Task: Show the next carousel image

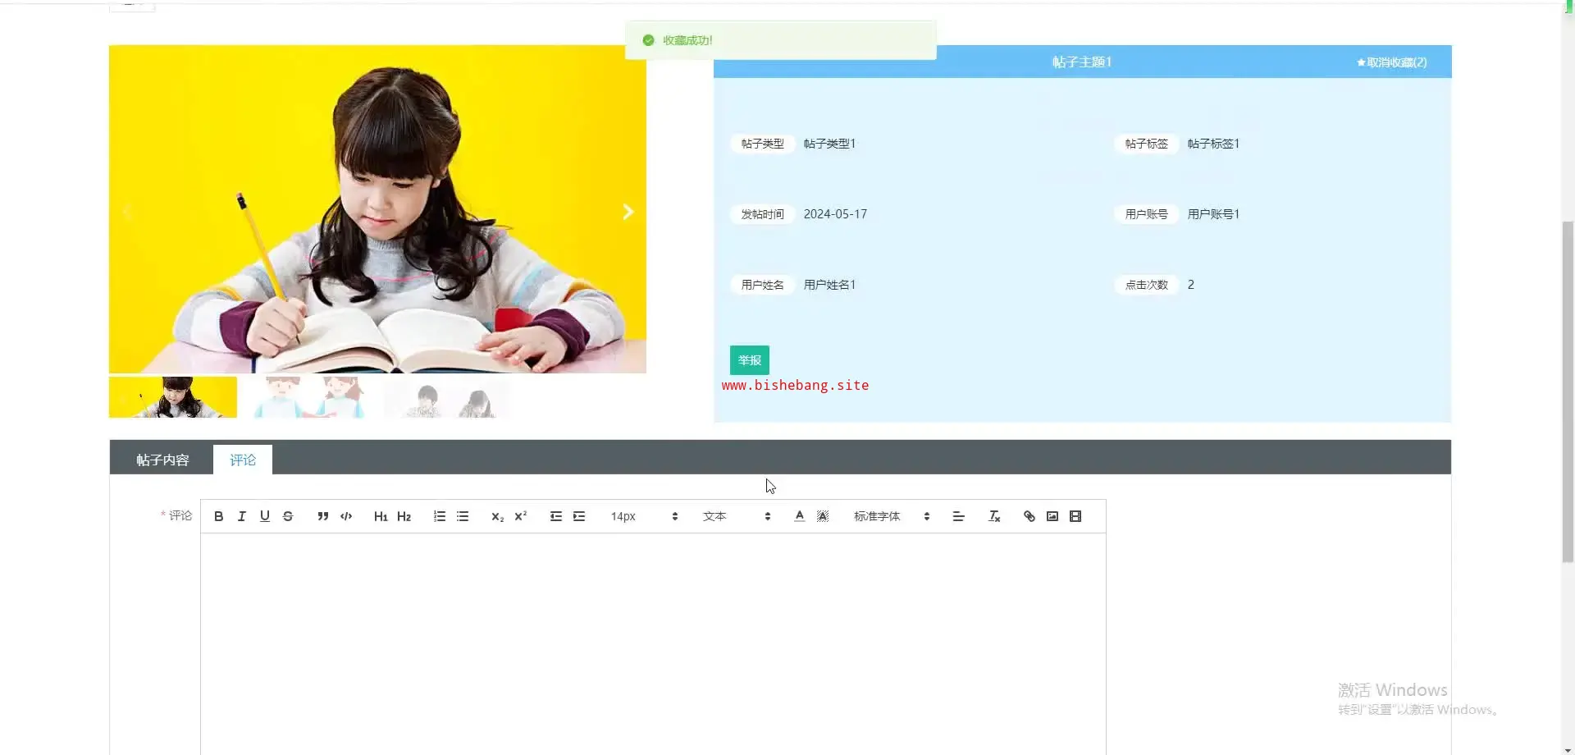Action: tap(628, 213)
